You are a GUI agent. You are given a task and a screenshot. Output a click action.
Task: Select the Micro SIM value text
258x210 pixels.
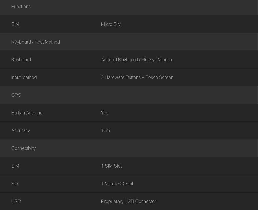[111, 24]
